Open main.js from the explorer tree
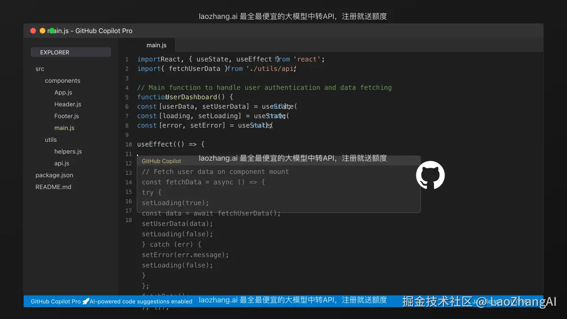The width and height of the screenshot is (567, 319). [64, 128]
